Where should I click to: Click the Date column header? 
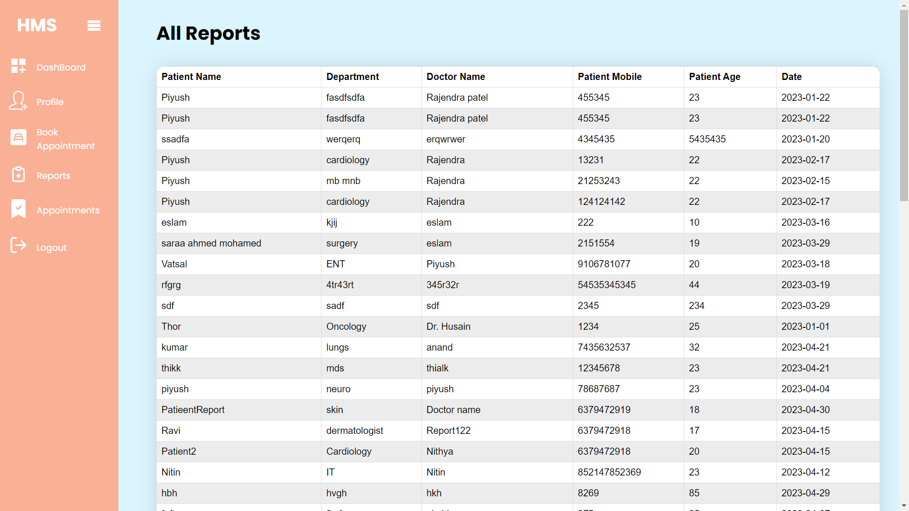(791, 77)
